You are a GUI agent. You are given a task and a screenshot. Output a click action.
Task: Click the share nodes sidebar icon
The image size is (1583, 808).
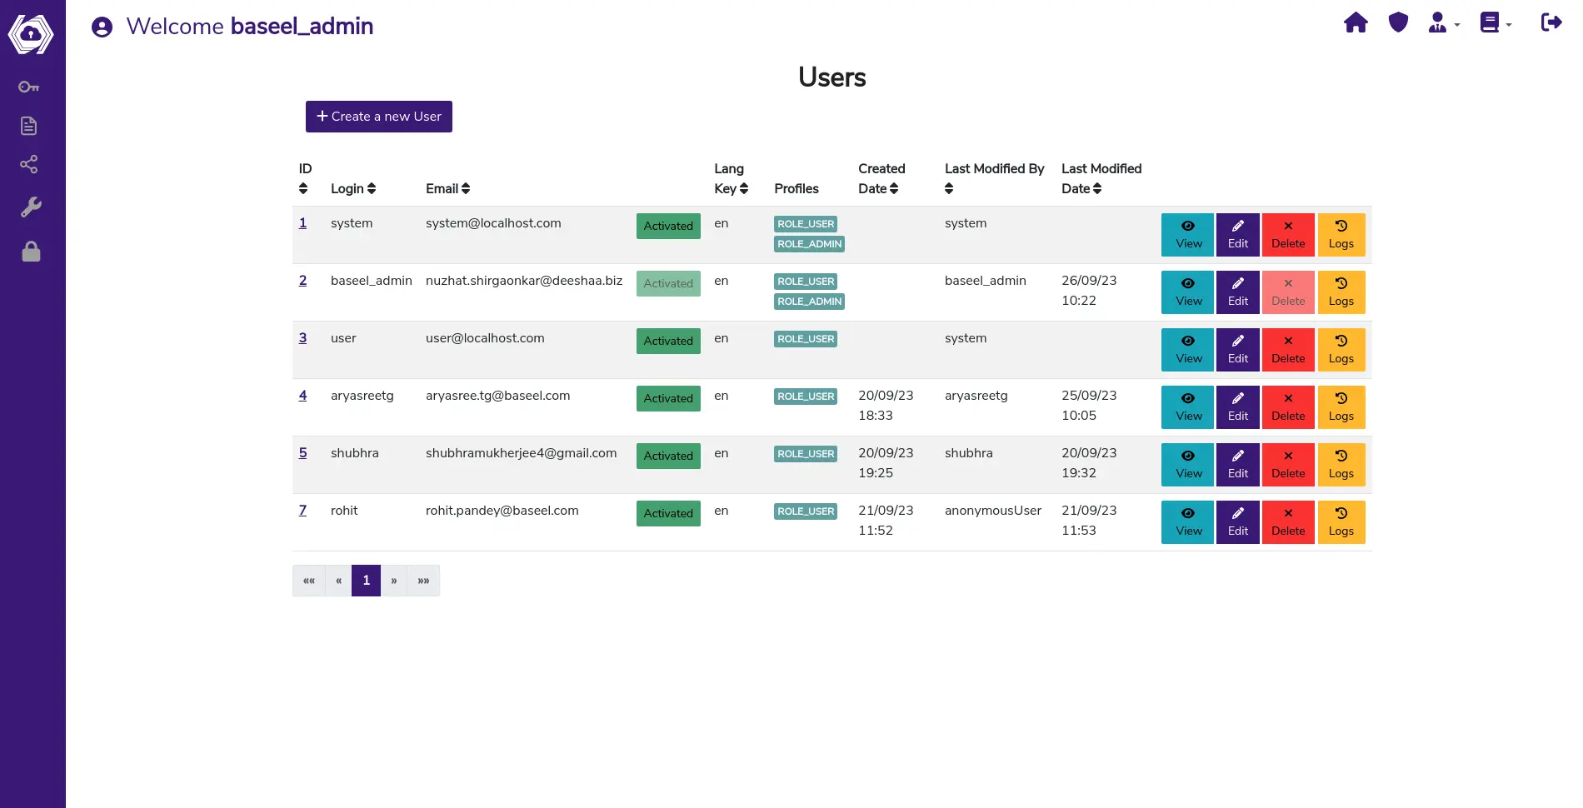tap(29, 165)
